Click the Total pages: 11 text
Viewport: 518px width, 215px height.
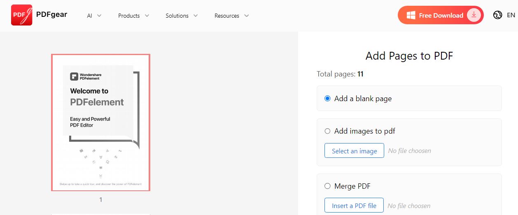point(340,74)
